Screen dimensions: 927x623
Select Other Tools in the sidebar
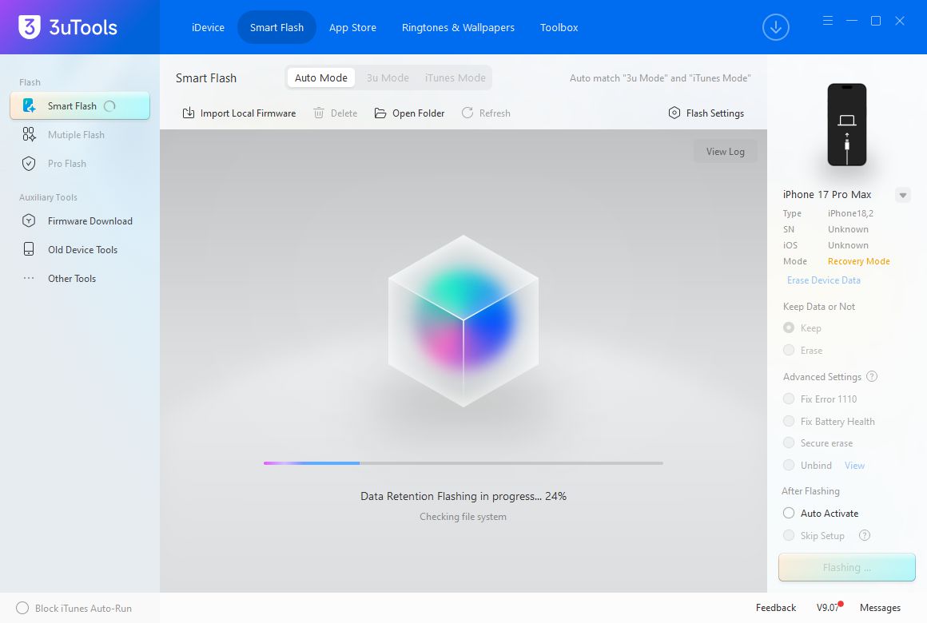(80, 279)
